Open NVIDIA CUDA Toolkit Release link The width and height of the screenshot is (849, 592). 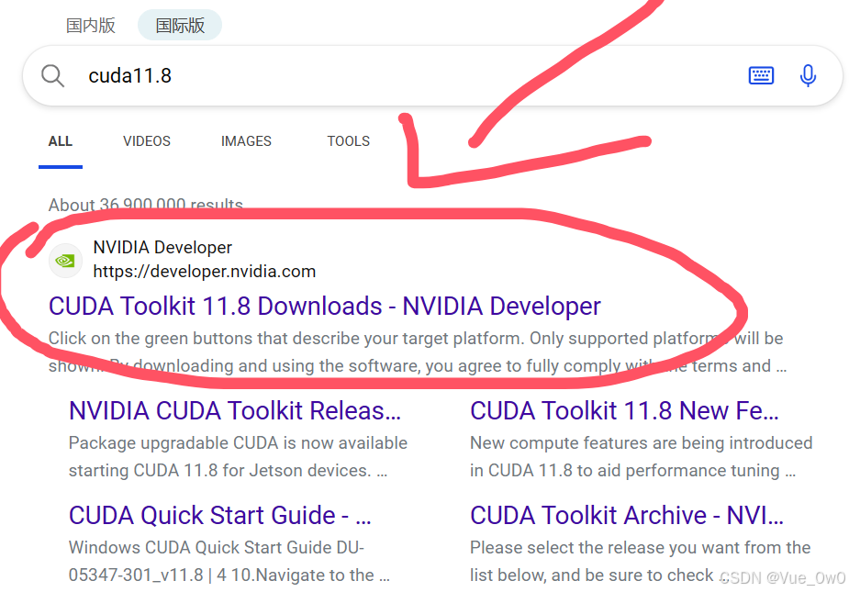[235, 410]
